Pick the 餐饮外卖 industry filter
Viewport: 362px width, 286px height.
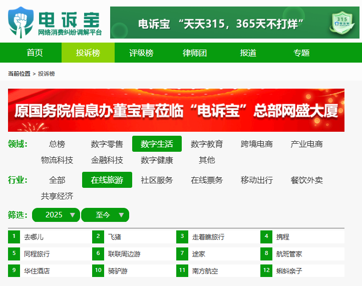306,180
